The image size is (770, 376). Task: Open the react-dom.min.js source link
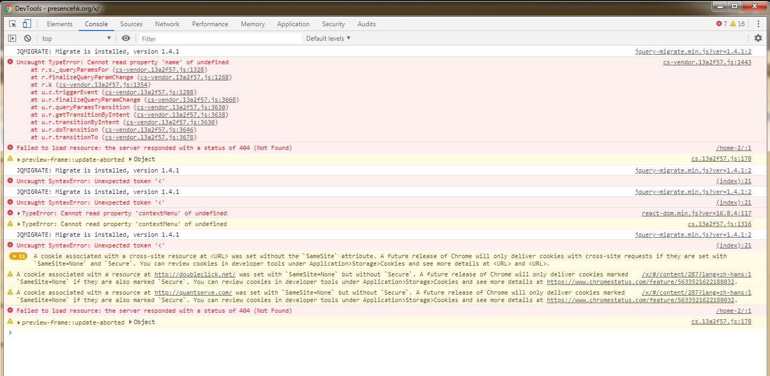point(696,214)
